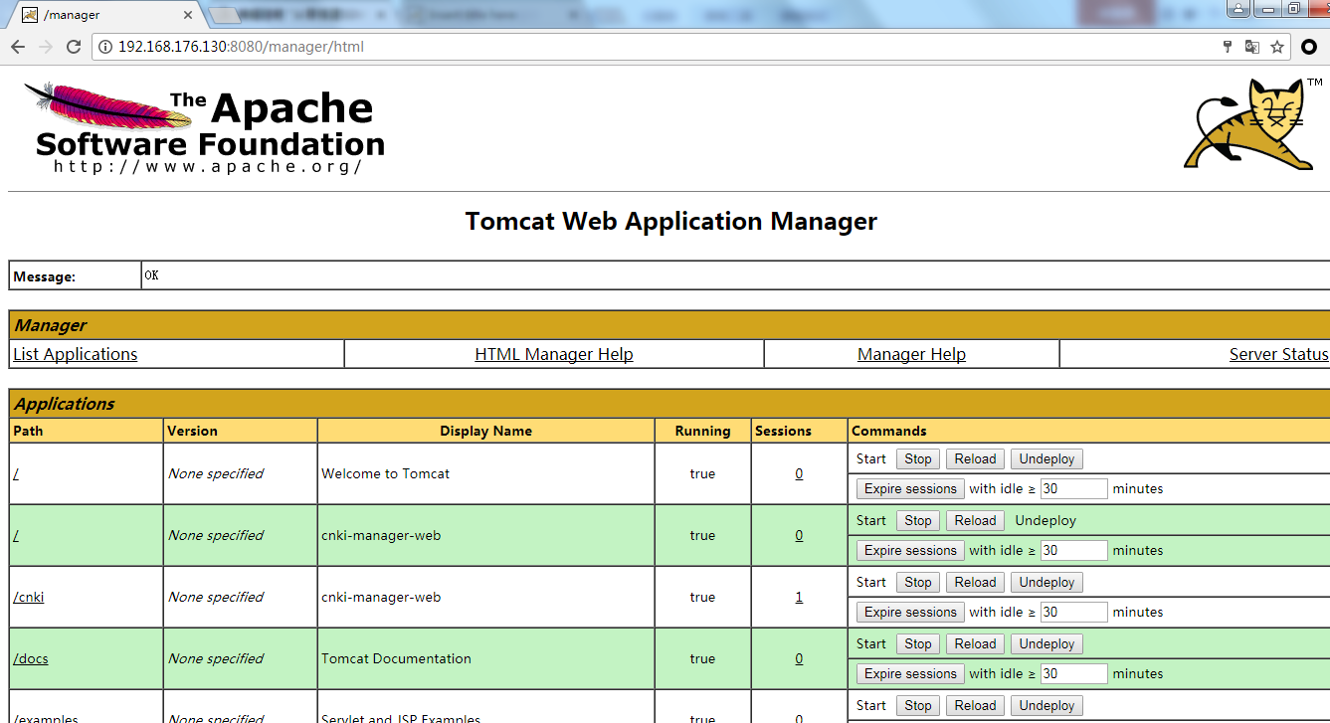The height and width of the screenshot is (723, 1330).
Task: Open the saved password key icon
Action: point(1228,47)
